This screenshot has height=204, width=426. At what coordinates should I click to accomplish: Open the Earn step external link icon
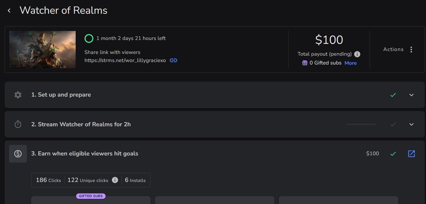tap(411, 154)
